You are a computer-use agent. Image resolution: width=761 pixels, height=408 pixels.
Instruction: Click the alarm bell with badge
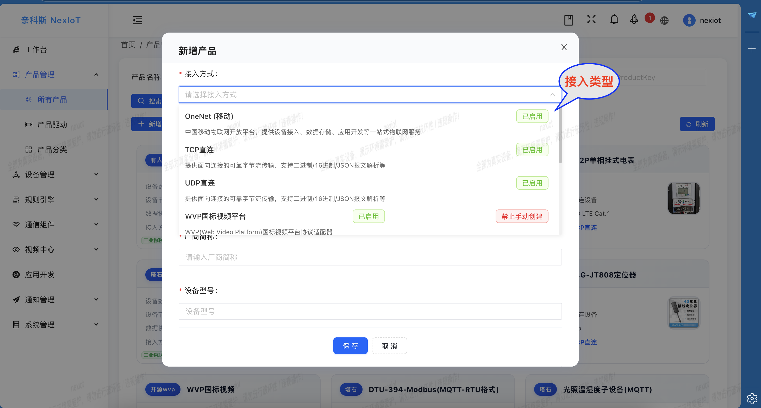(x=634, y=20)
